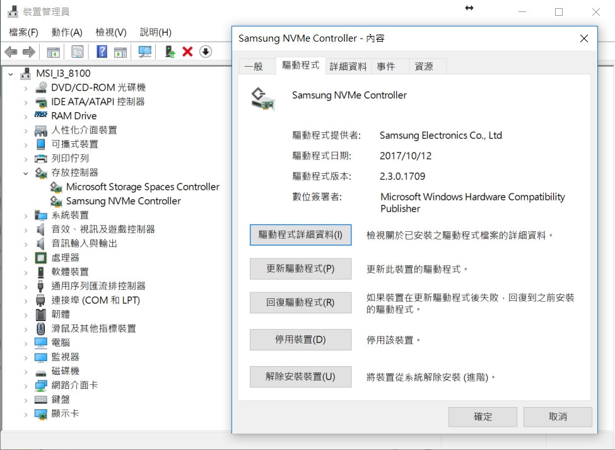Click the 滑鼠及其他指標裝置 mouse icon
This screenshot has width=615, height=450.
[x=41, y=328]
